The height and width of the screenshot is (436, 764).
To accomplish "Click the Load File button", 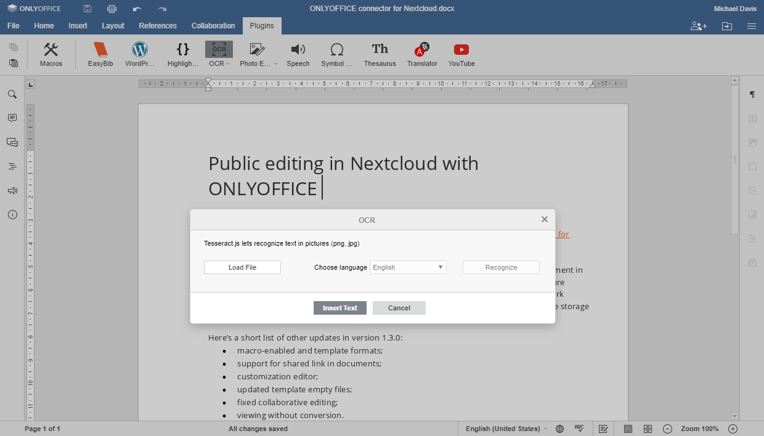I will [242, 267].
